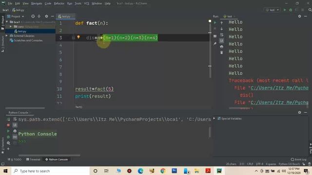The image size is (312, 175).
Task: Select the Python Console tab header
Action: pos(19,113)
